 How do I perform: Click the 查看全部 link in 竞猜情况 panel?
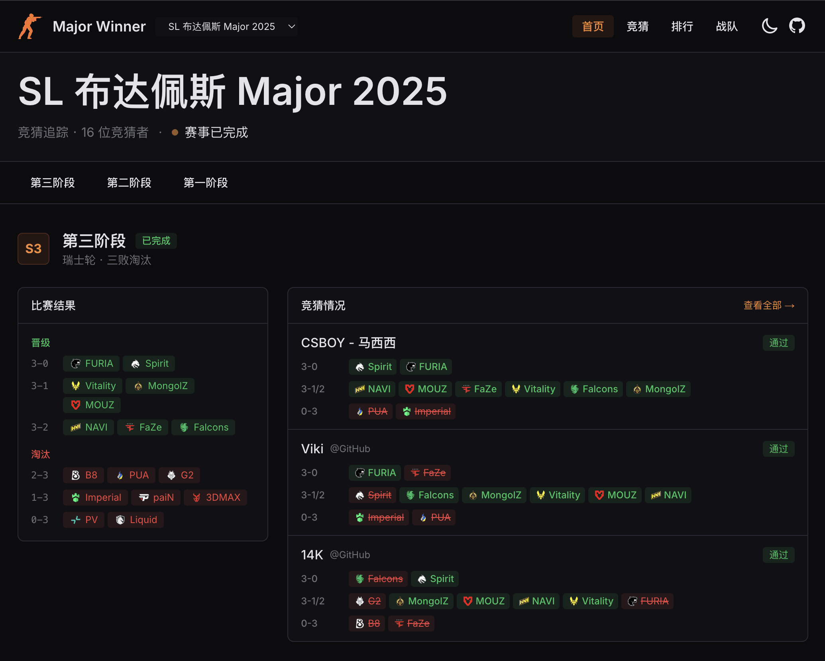click(768, 305)
